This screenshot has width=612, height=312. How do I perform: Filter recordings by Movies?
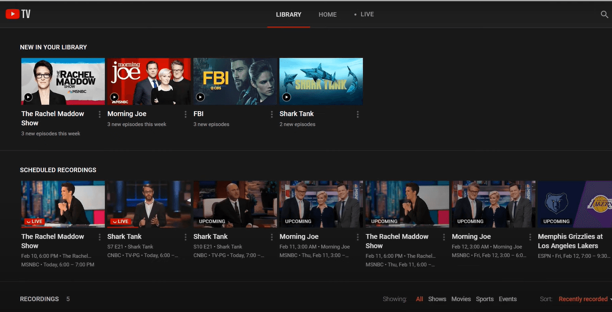click(x=461, y=299)
